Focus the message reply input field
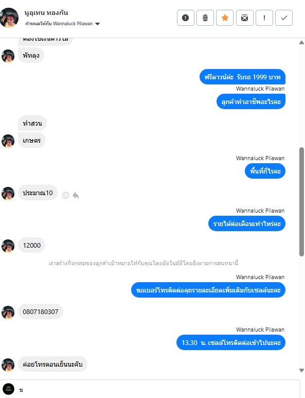The height and width of the screenshot is (398, 305). 158,390
